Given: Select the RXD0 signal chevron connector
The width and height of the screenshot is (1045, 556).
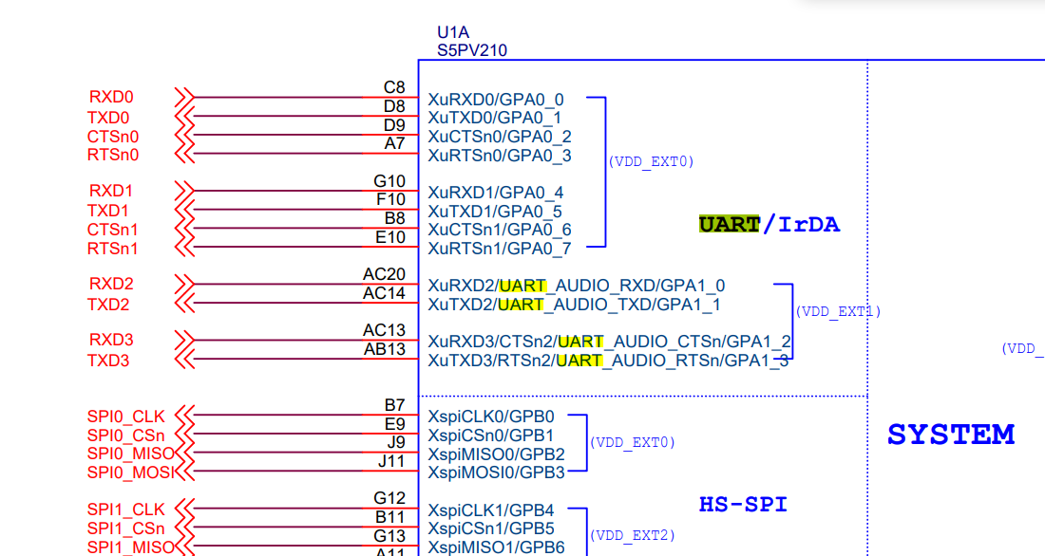Looking at the screenshot, I should point(185,97).
